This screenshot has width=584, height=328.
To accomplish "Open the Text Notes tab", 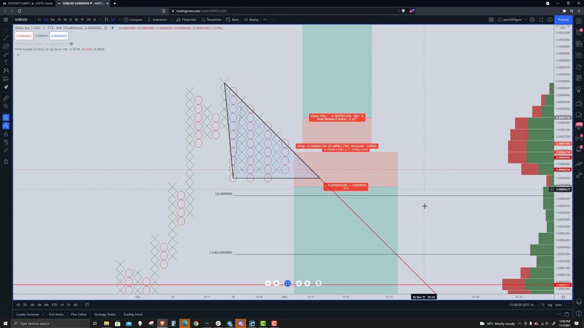I will pyautogui.click(x=56, y=314).
